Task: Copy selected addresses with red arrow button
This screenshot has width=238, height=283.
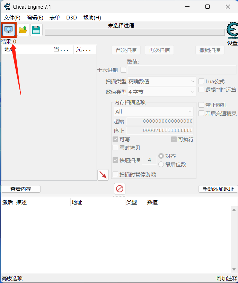Action: (x=103, y=175)
